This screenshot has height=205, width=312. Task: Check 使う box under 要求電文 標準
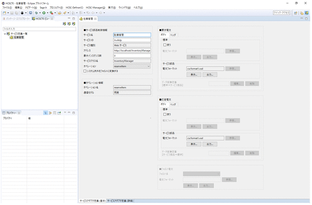(x=165, y=45)
